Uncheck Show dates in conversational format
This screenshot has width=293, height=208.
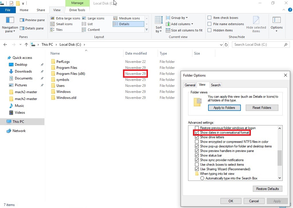point(197,133)
